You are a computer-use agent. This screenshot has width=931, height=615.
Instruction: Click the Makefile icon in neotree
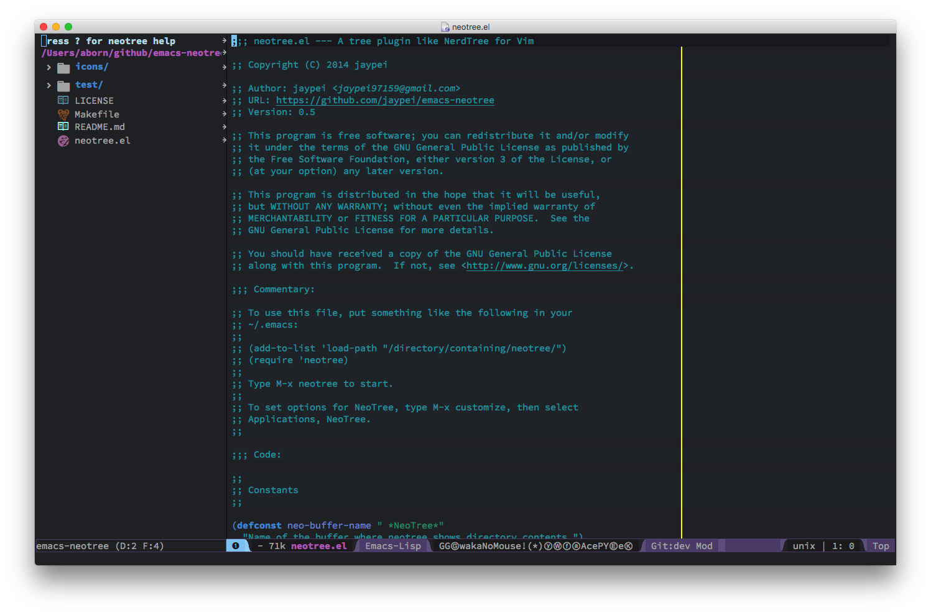[63, 114]
